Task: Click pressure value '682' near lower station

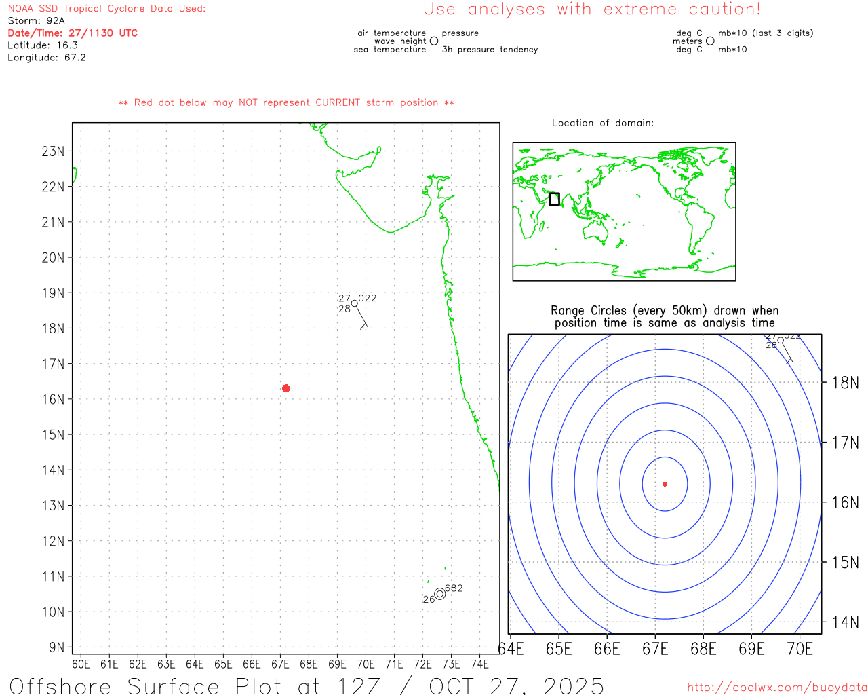Action: (x=454, y=588)
